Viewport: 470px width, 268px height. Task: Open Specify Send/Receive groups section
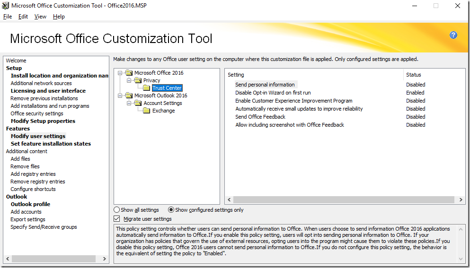(x=44, y=227)
